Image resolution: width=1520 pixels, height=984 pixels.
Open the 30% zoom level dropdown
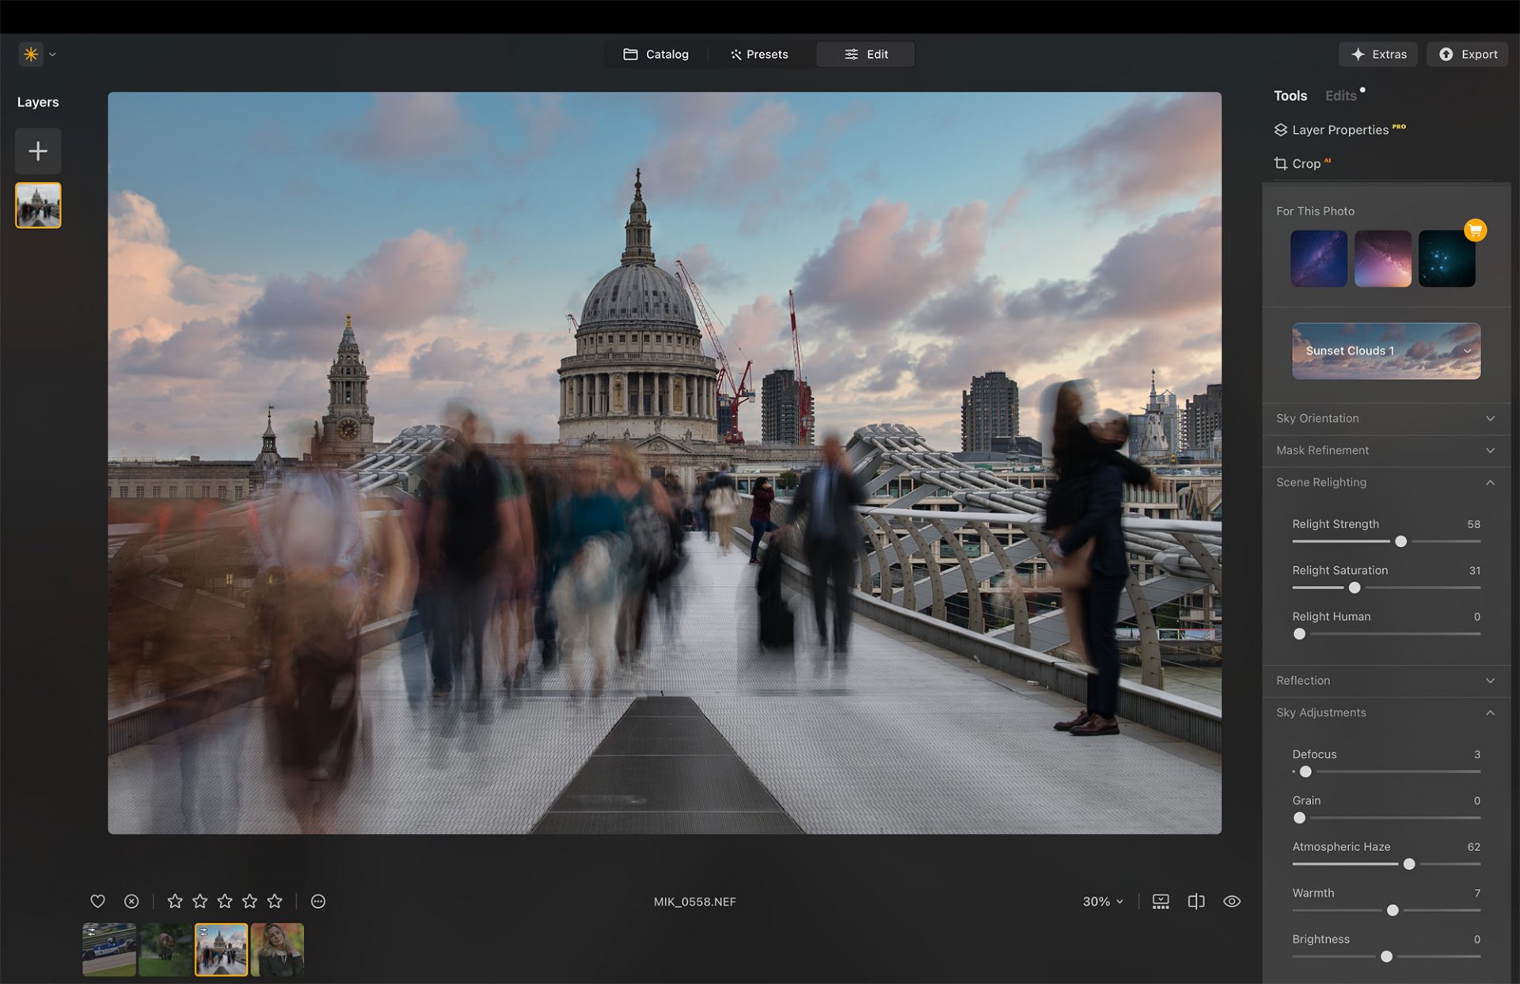click(1101, 901)
